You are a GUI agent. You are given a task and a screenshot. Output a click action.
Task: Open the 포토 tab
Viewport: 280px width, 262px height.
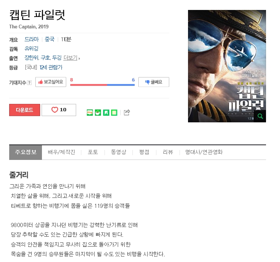point(93,152)
